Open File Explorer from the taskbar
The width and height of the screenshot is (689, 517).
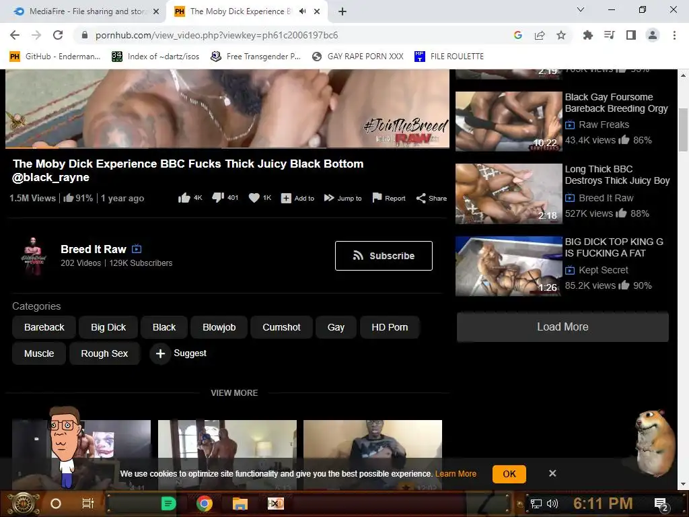[x=240, y=504]
